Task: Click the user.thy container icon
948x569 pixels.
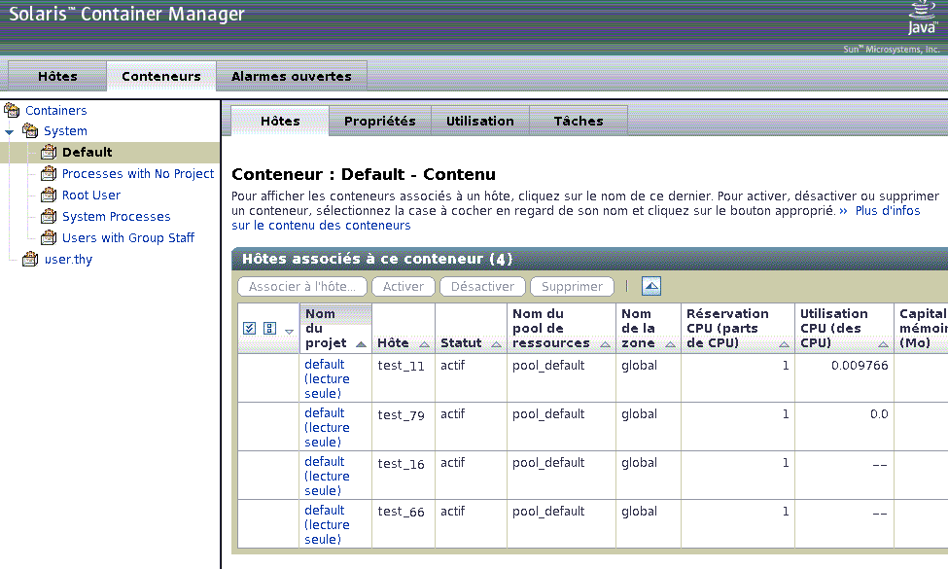Action: click(x=29, y=259)
